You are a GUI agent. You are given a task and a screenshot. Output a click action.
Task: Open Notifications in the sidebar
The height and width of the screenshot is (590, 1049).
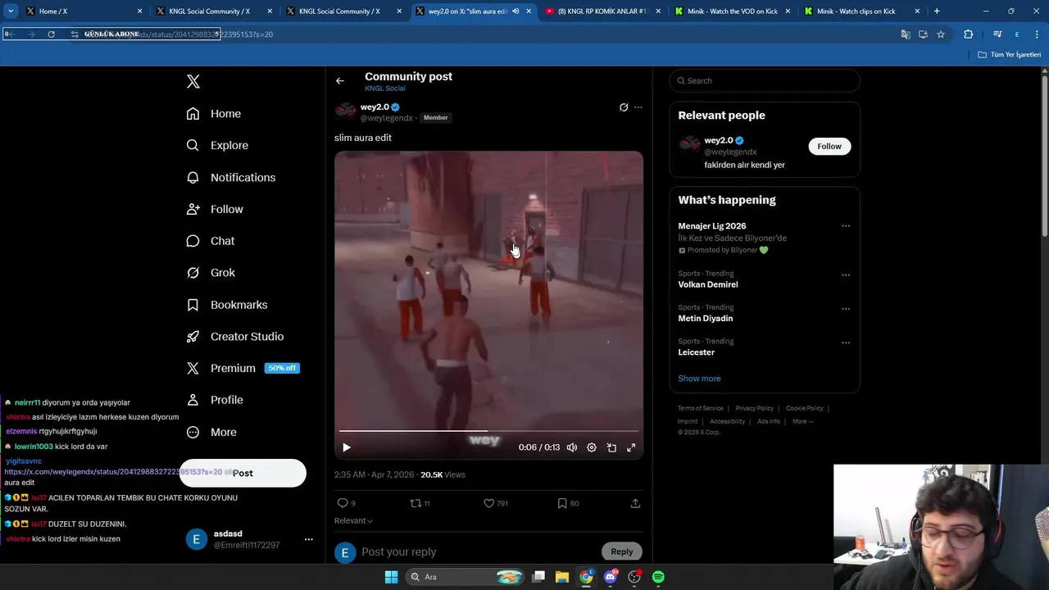[231, 177]
